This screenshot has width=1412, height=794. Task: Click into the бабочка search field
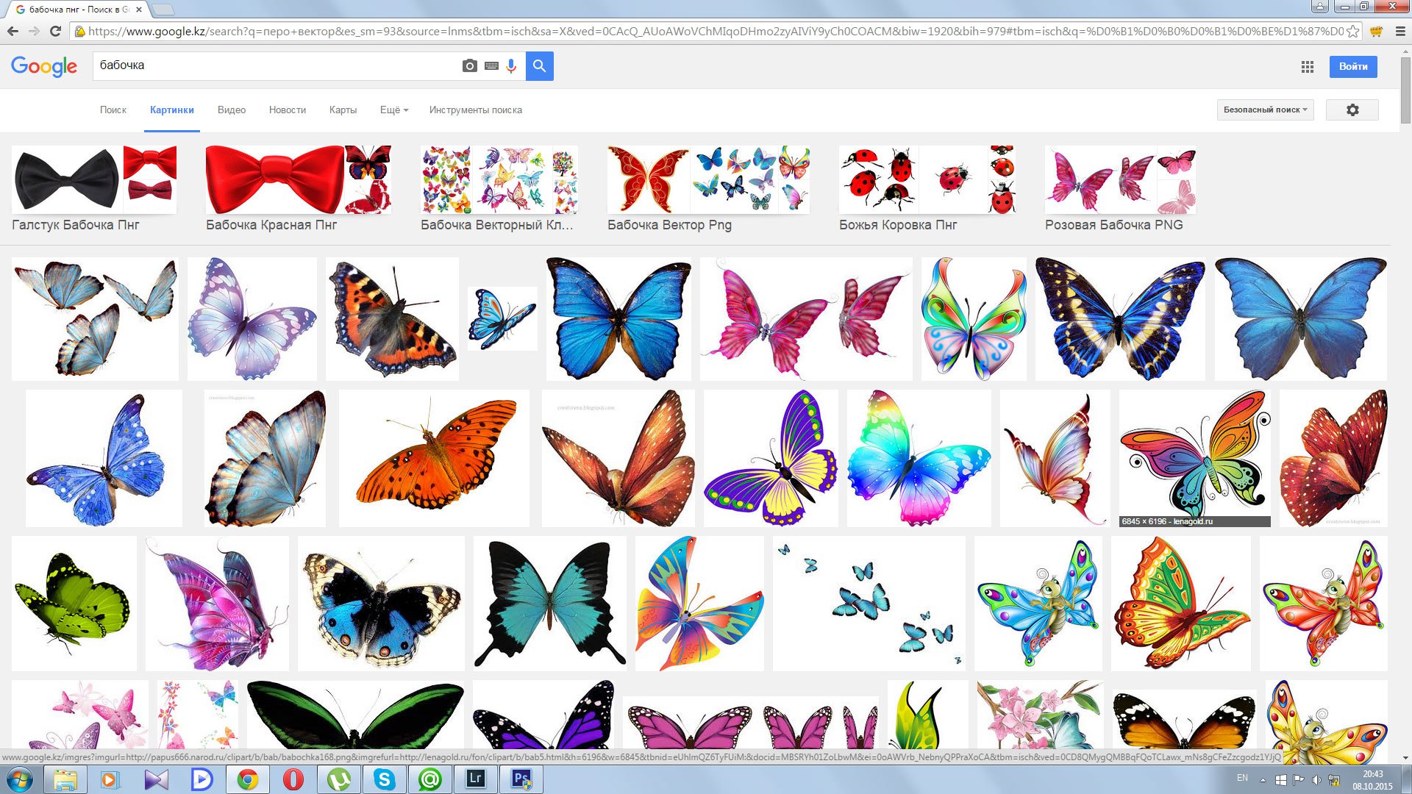point(272,65)
